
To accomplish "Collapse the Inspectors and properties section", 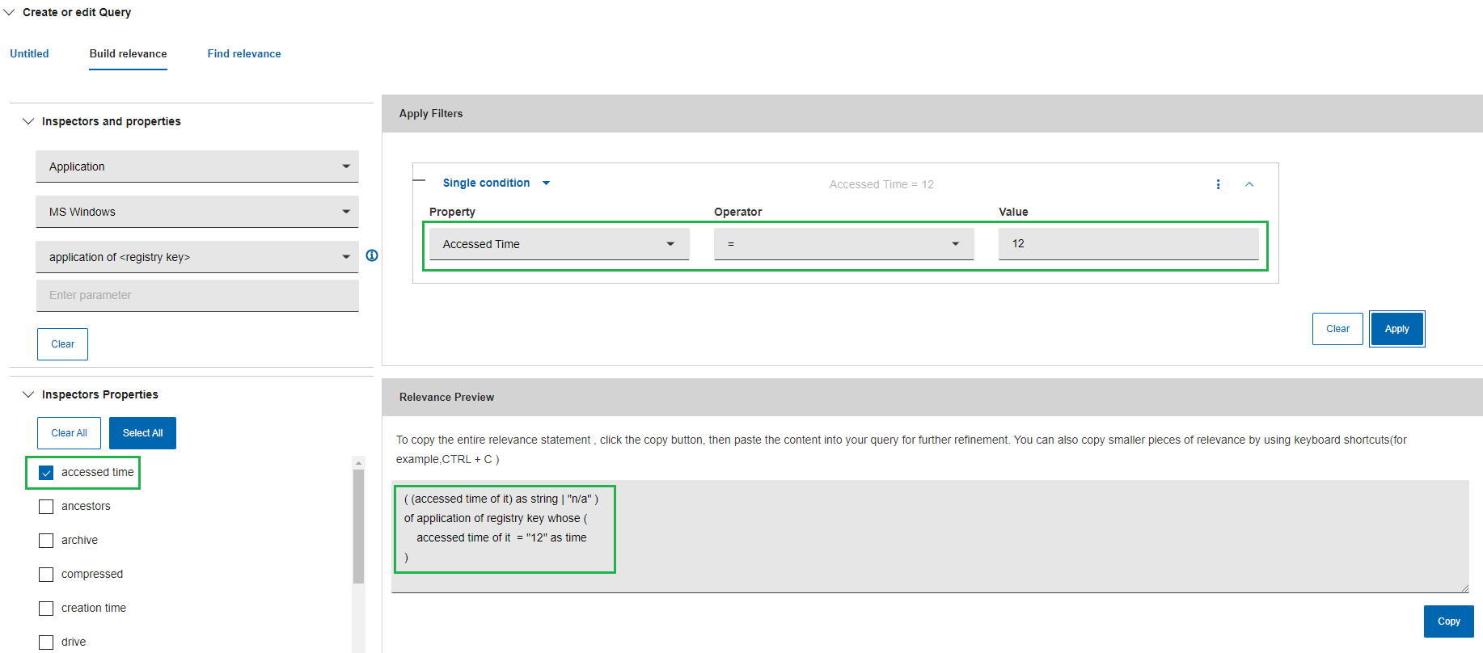I will click(x=28, y=121).
